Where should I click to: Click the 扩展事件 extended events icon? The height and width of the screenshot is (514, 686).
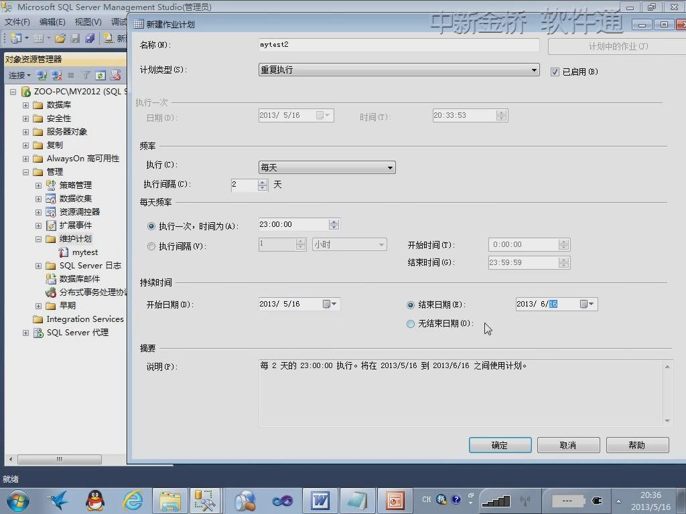pos(51,226)
